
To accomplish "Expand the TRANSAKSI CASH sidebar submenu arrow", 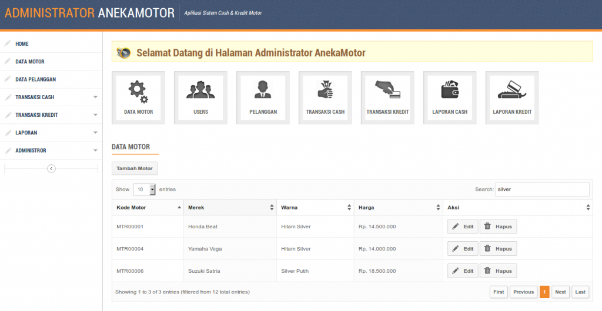I will 96,97.
